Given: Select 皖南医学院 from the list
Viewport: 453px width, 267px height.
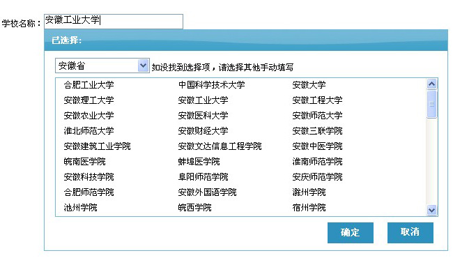Looking at the screenshot, I should click(84, 162).
